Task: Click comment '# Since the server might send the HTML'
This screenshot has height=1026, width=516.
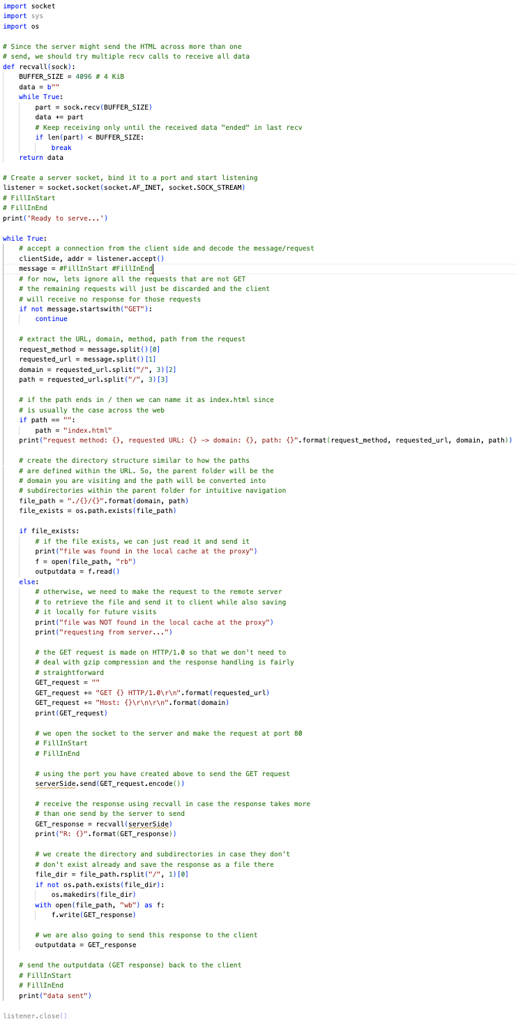Action: click(x=122, y=46)
